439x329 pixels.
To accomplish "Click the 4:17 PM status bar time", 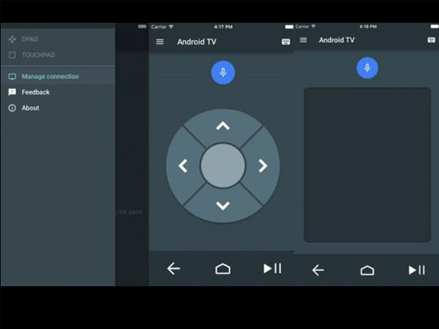I will click(x=223, y=27).
